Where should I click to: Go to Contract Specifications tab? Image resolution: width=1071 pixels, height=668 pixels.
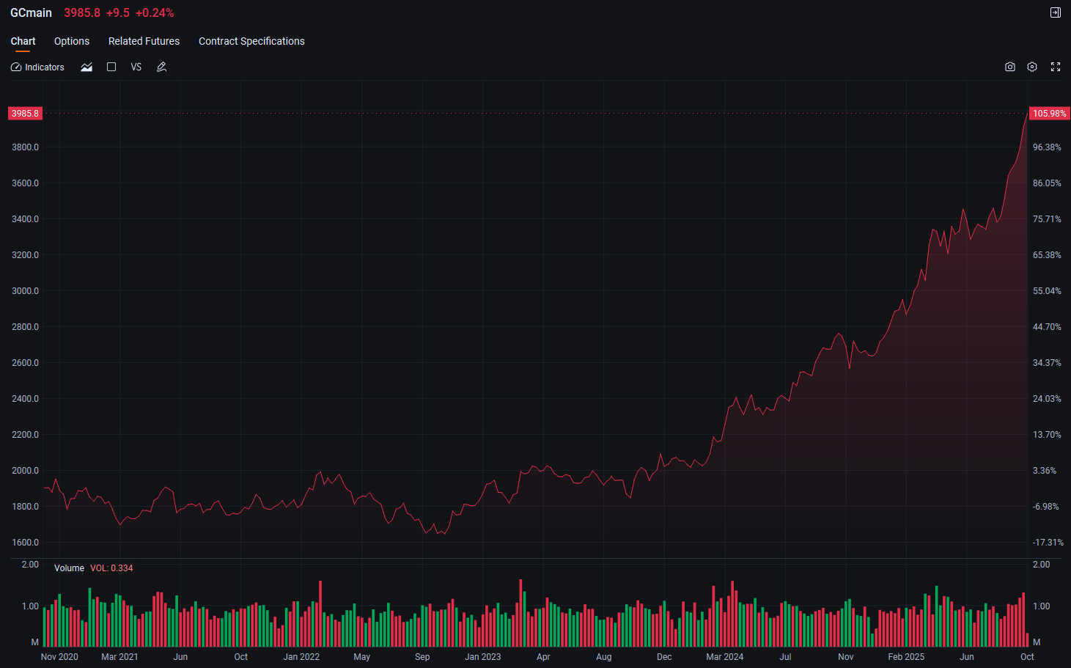click(x=251, y=41)
